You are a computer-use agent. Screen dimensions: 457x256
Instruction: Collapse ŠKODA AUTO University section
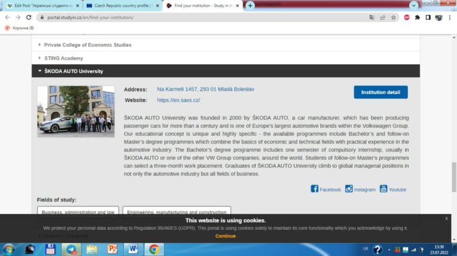[226, 71]
